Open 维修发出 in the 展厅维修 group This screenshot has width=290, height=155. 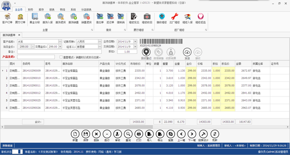[134, 19]
